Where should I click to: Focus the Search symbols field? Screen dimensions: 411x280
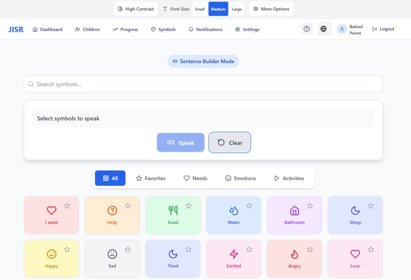point(203,84)
